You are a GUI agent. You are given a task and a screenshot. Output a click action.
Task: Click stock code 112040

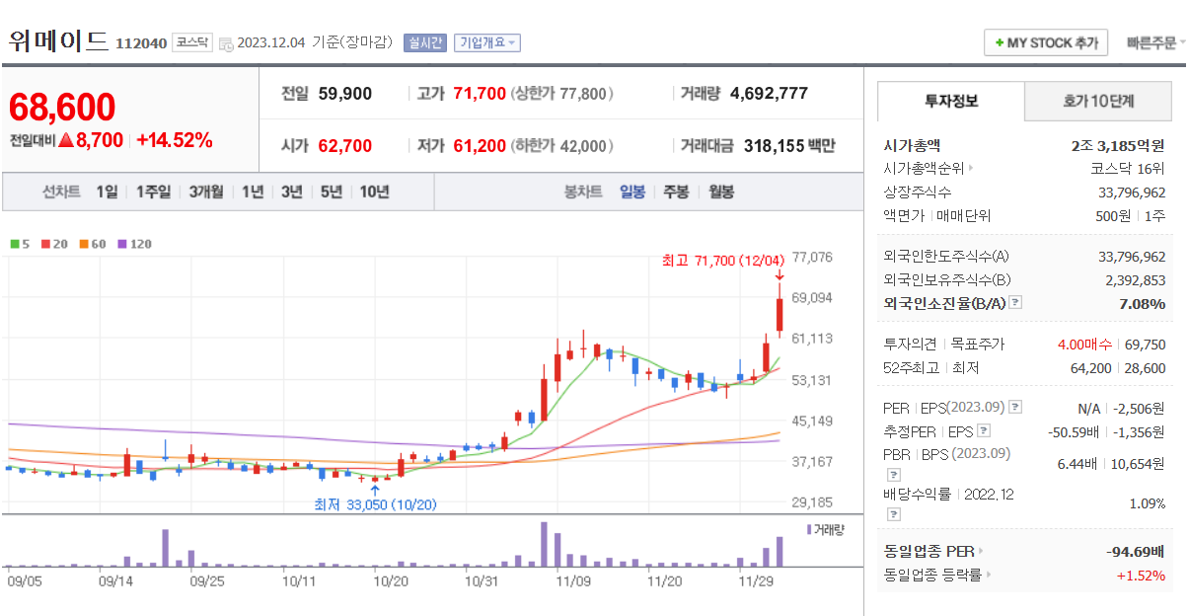tap(141, 43)
